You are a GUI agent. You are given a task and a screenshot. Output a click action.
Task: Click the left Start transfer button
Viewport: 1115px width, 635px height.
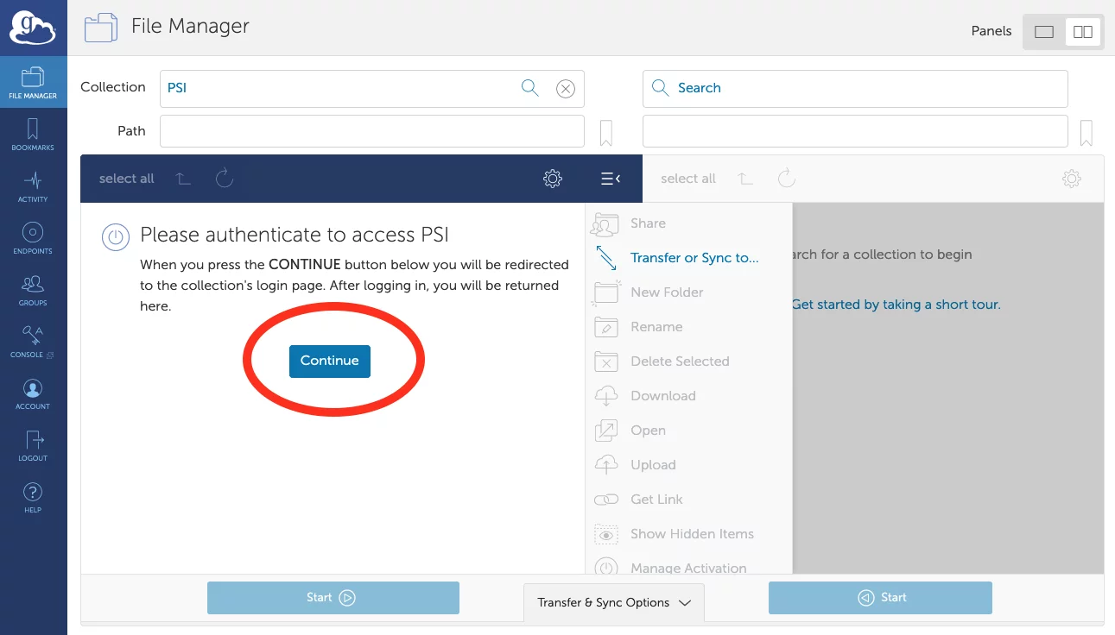(x=333, y=597)
